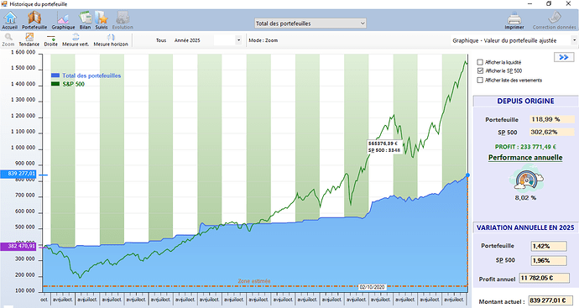Choose the Mesure horizon tool
Viewport: 579px width, 308px height.
[x=111, y=40]
